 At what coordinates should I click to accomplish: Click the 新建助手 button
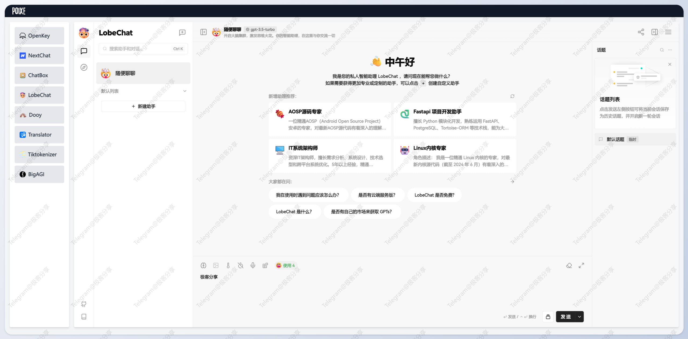[x=143, y=106]
